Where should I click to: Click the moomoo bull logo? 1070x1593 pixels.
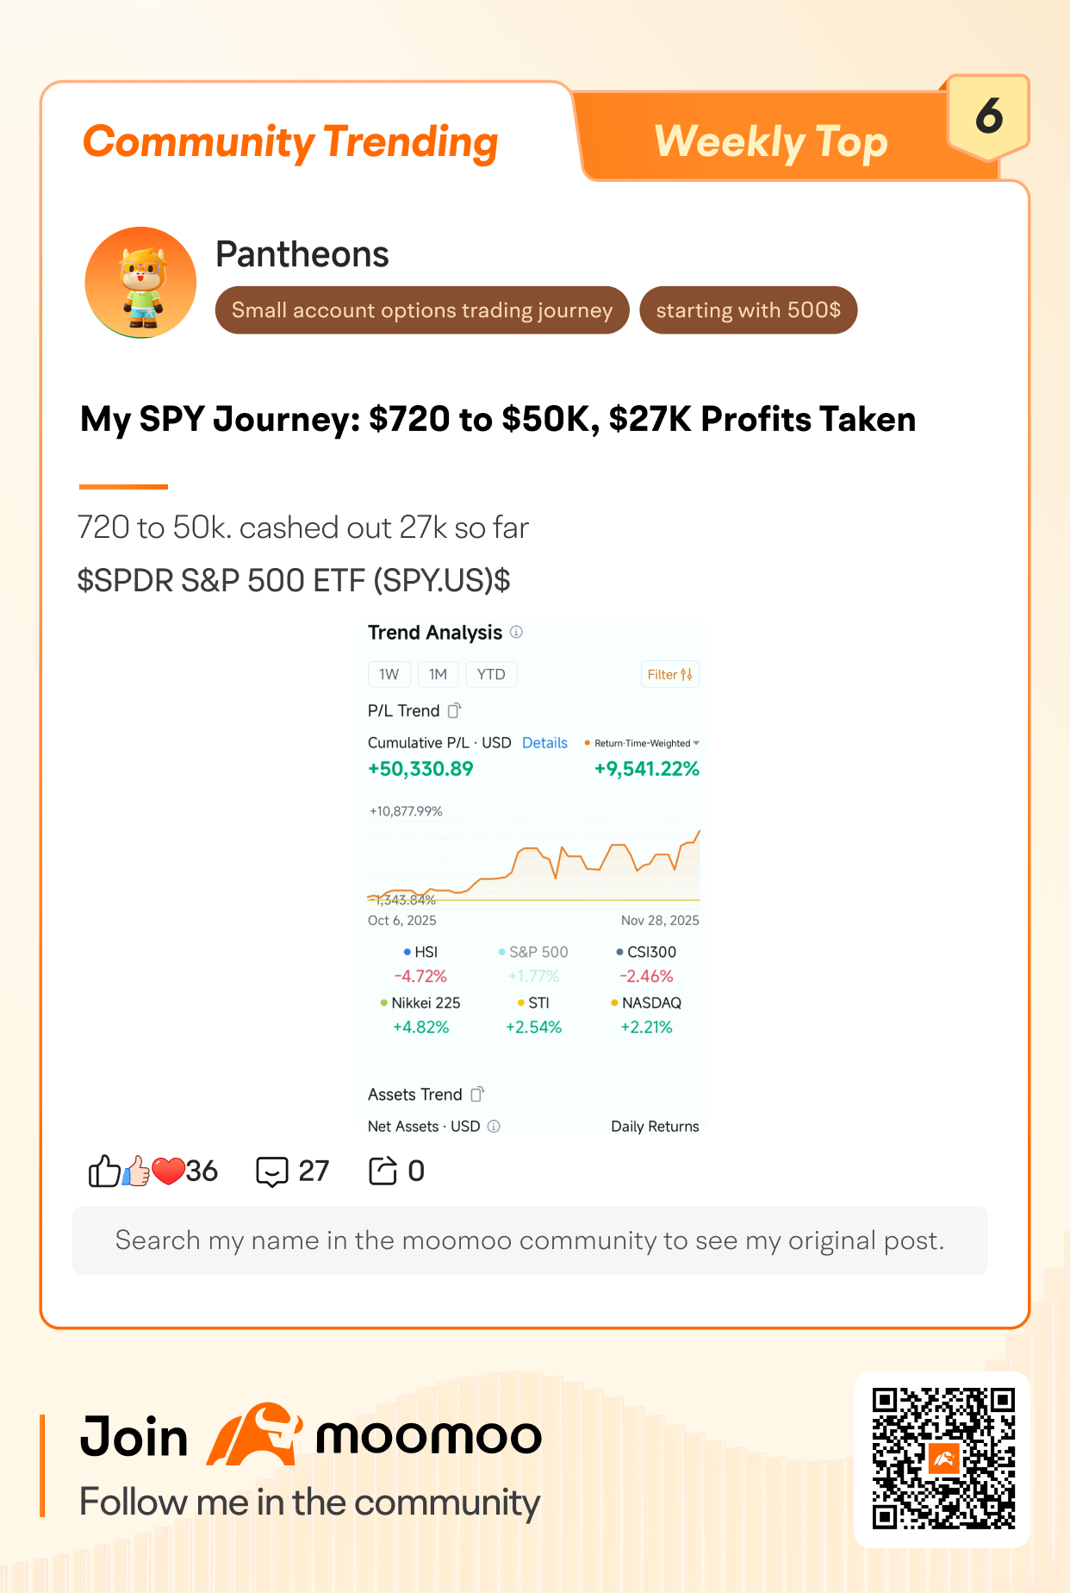254,1434
